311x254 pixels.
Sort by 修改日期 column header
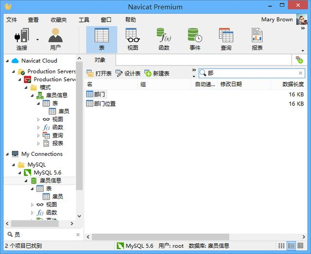tap(244, 85)
